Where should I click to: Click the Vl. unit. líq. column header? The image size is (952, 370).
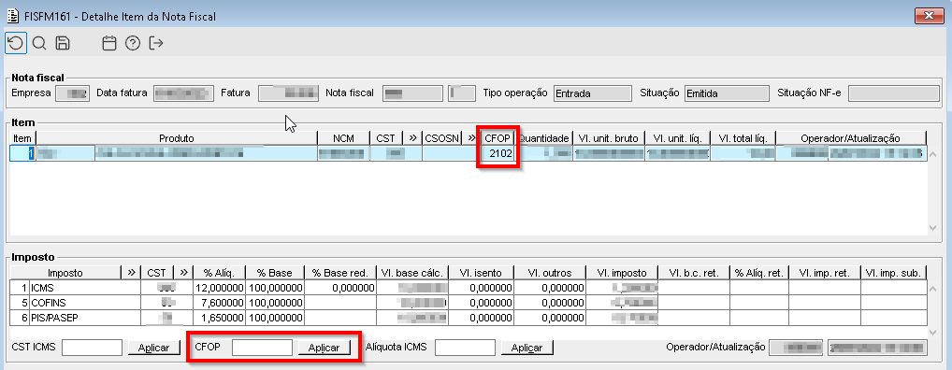click(x=678, y=138)
